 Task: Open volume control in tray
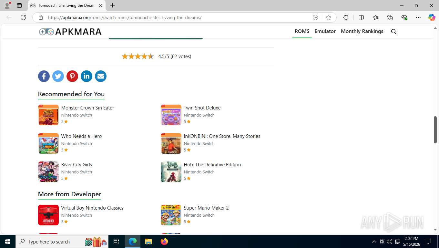tap(389, 242)
